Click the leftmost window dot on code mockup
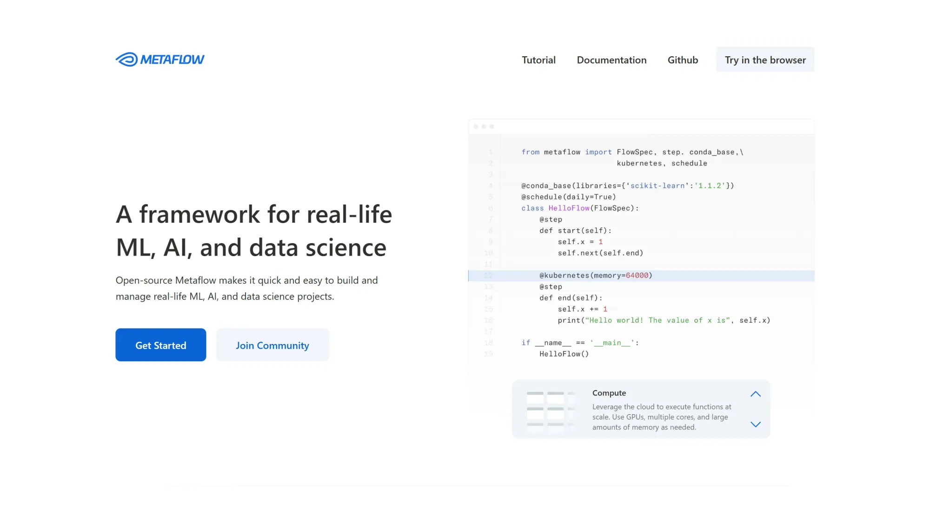The width and height of the screenshot is (930, 516). [475, 126]
